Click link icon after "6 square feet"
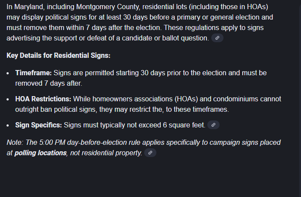Screen dimensions: 301x197 click(x=213, y=125)
